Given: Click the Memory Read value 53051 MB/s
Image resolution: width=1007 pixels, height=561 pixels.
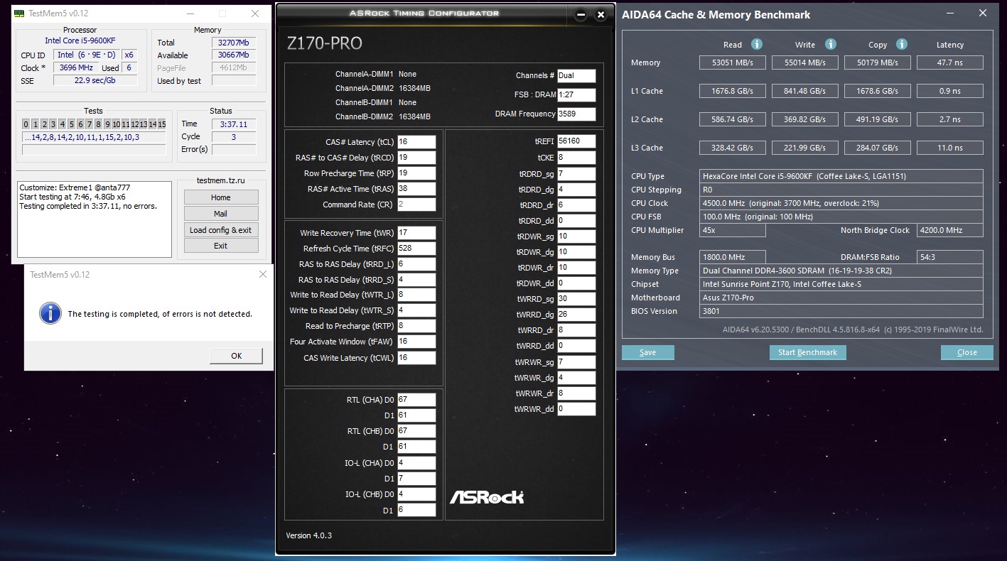Looking at the screenshot, I should (x=733, y=62).
